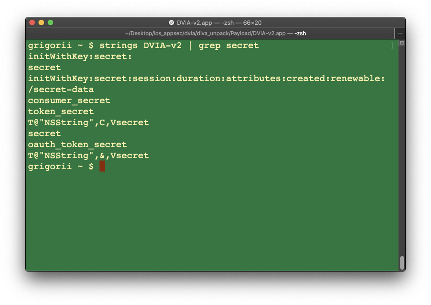
Task: Click the 'oauth_token_secret' output line
Action: (77, 144)
